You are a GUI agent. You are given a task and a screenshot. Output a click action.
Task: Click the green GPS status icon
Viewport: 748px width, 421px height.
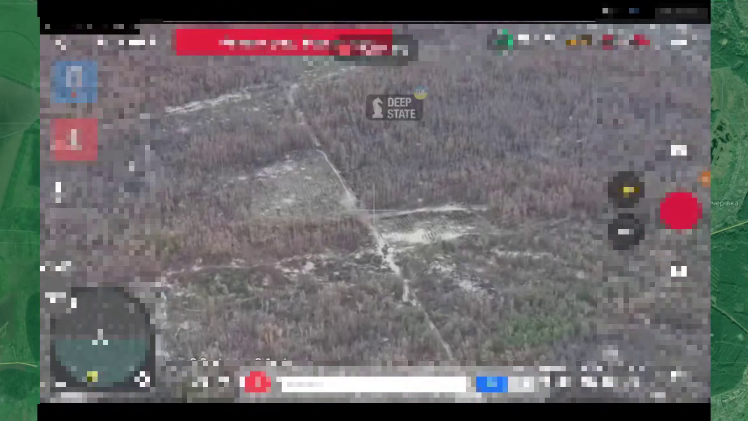(502, 40)
